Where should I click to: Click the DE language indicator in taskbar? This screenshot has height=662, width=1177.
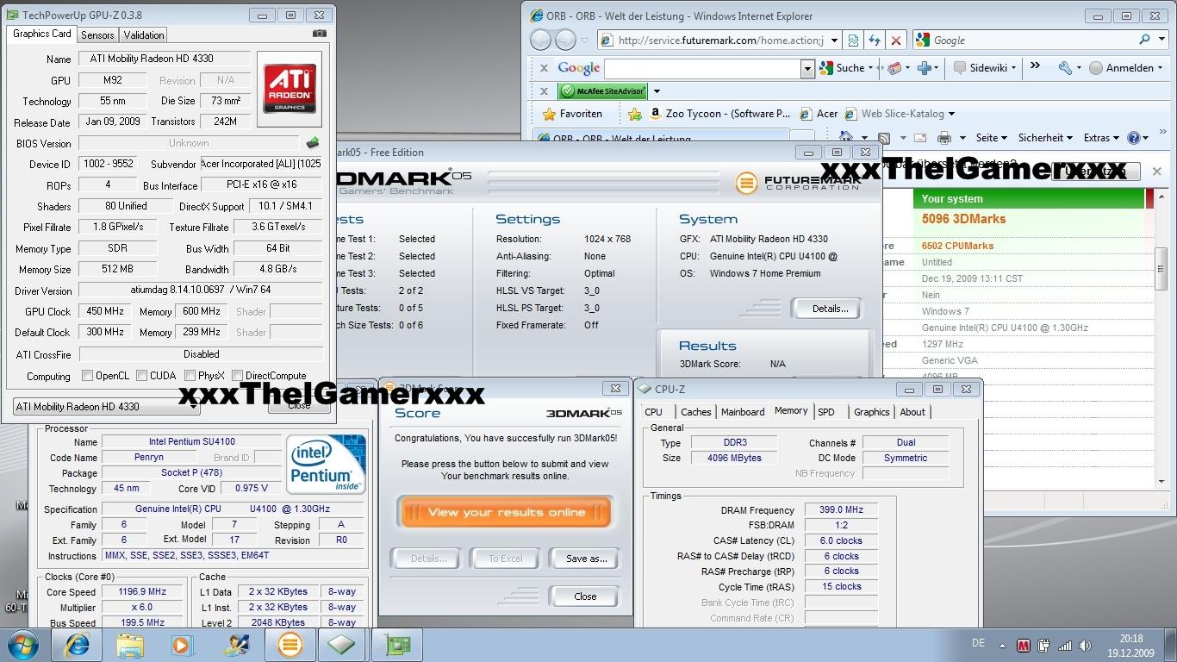click(x=978, y=643)
